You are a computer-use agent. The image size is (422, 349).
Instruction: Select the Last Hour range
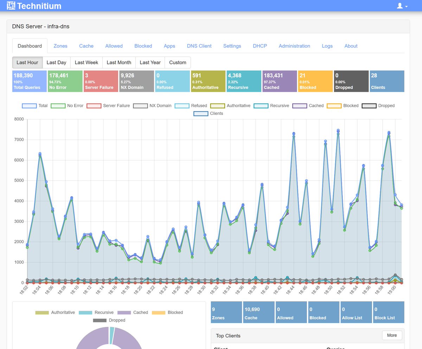27,63
